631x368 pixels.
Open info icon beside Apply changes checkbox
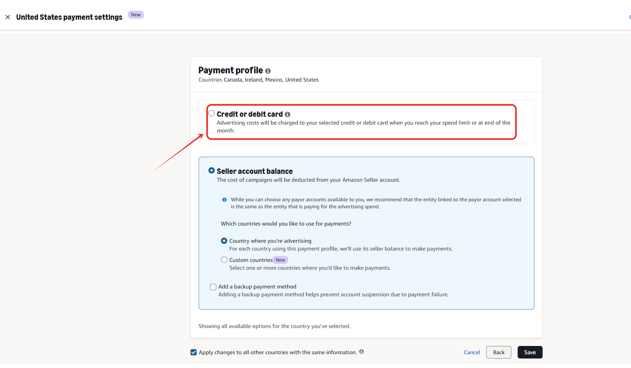coord(361,352)
